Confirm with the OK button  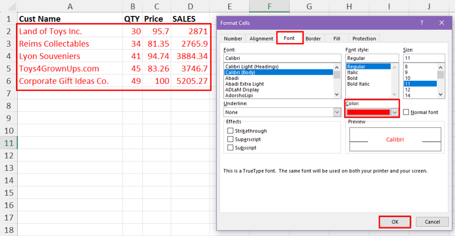[395, 222]
